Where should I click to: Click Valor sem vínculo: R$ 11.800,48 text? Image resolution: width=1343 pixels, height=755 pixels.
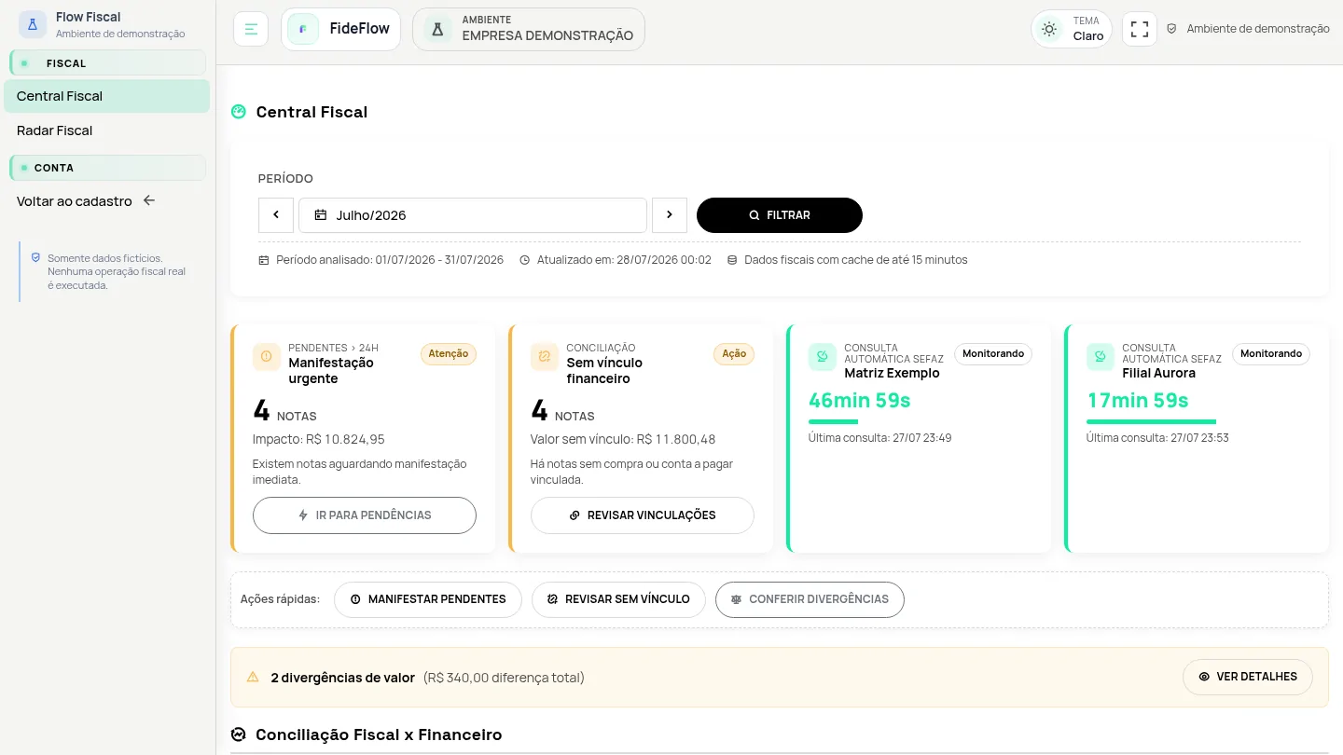click(623, 439)
